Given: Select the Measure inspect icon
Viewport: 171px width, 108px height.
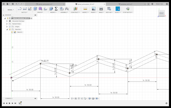Looking at the screenshot, I should [x=85, y=9].
